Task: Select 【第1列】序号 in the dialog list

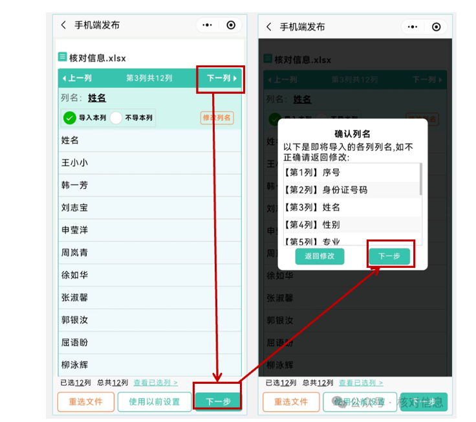Action: point(352,173)
